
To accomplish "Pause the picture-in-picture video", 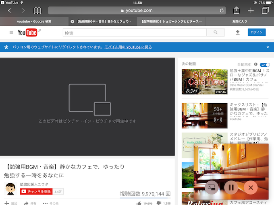I will 231,188.
